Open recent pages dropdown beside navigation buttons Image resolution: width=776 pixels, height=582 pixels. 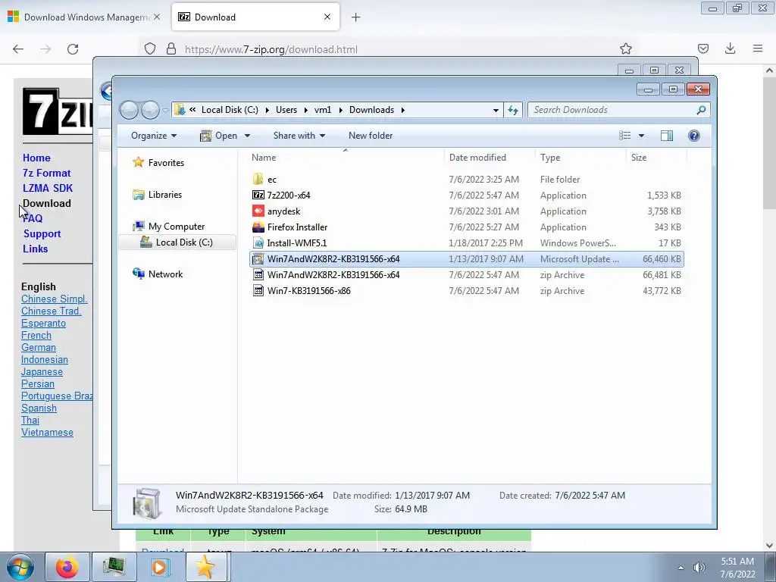pyautogui.click(x=165, y=111)
